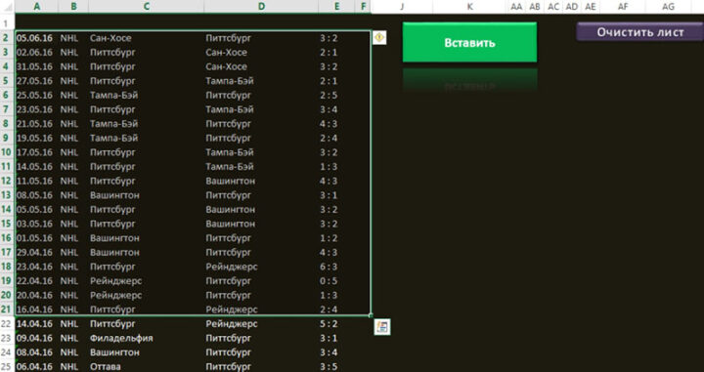The width and height of the screenshot is (704, 372).
Task: Select column header F
Action: point(363,6)
